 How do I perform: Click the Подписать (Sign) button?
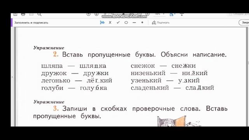pyautogui.click(x=161, y=23)
